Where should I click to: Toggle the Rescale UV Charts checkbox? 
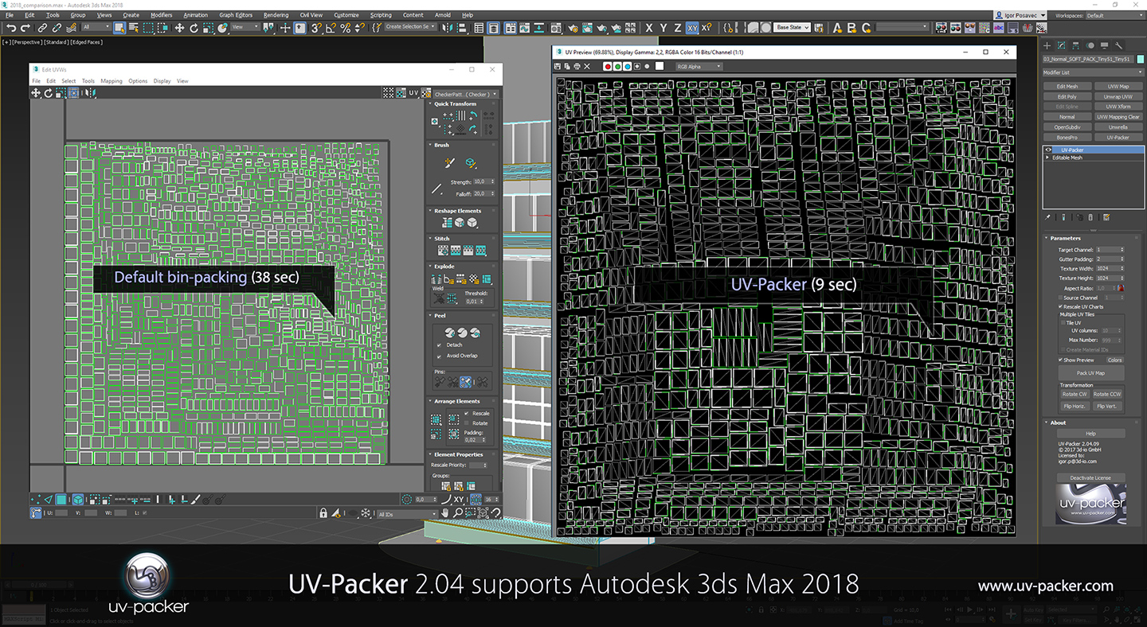1061,306
